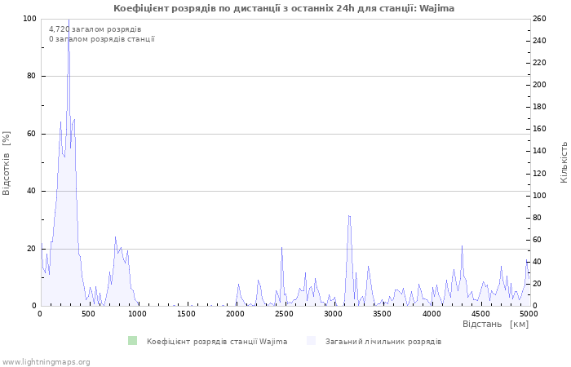
Task: Click the x-axis tick label 2500
Action: pyautogui.click(x=382, y=313)
